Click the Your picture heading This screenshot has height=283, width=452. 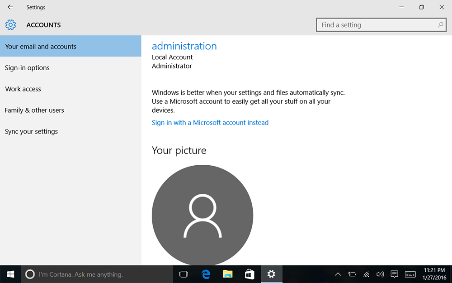point(179,150)
